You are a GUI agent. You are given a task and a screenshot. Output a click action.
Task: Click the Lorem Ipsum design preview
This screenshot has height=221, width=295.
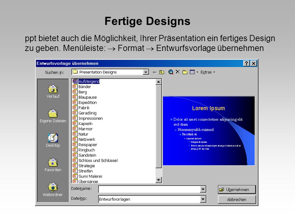209,131
